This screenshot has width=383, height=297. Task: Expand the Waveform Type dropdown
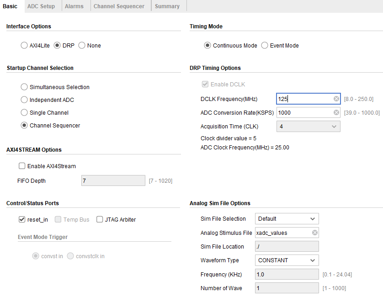coord(287,260)
